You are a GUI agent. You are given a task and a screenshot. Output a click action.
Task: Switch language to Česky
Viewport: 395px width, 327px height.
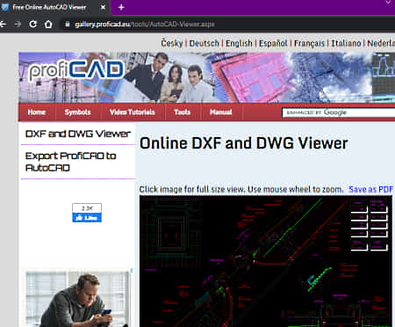click(172, 43)
